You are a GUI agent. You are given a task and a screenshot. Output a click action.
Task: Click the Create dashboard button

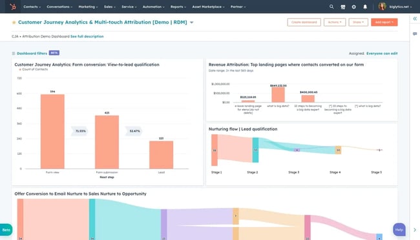click(x=304, y=22)
